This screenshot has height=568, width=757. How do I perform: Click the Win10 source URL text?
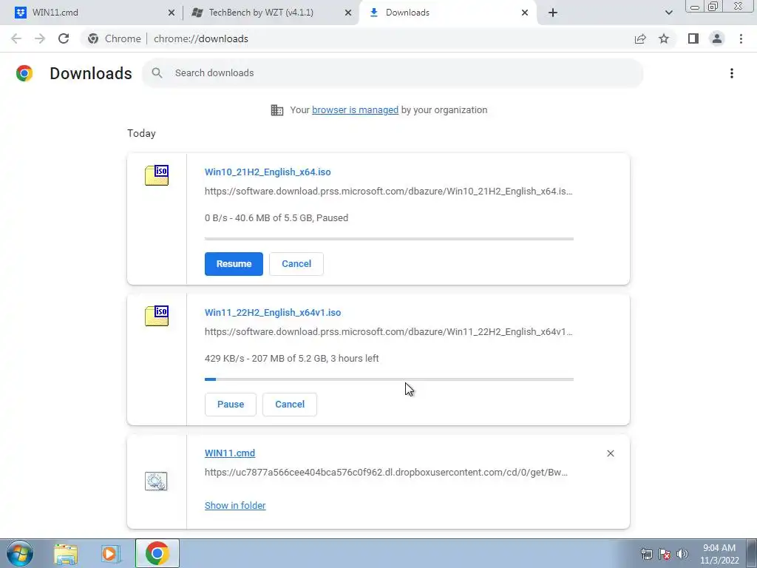[x=389, y=192]
